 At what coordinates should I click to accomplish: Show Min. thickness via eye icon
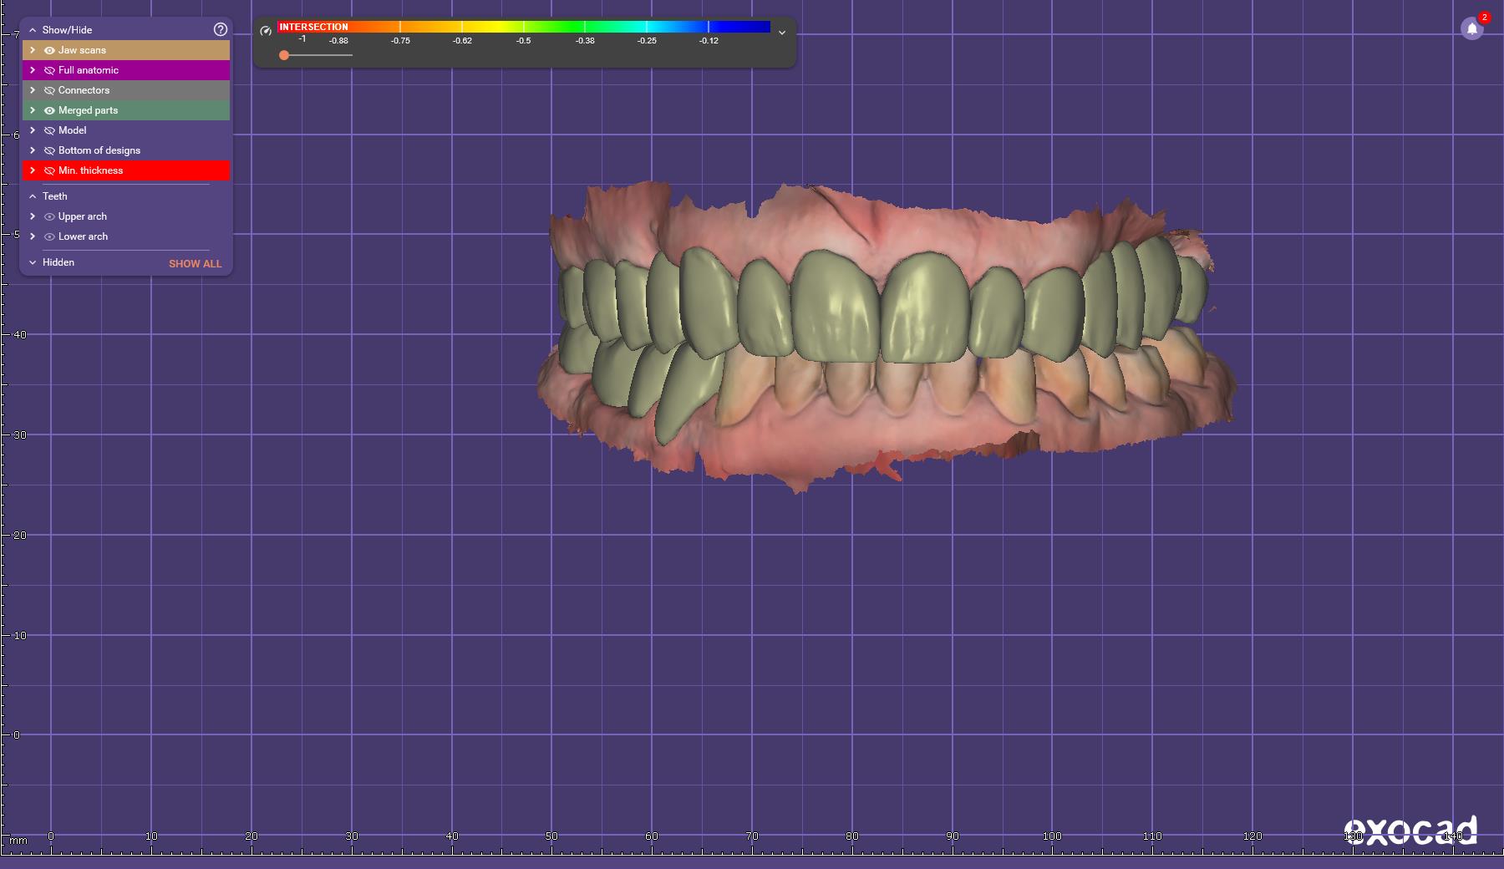tap(49, 170)
